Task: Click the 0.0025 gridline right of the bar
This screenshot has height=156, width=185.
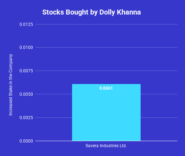Action: pos(159,117)
